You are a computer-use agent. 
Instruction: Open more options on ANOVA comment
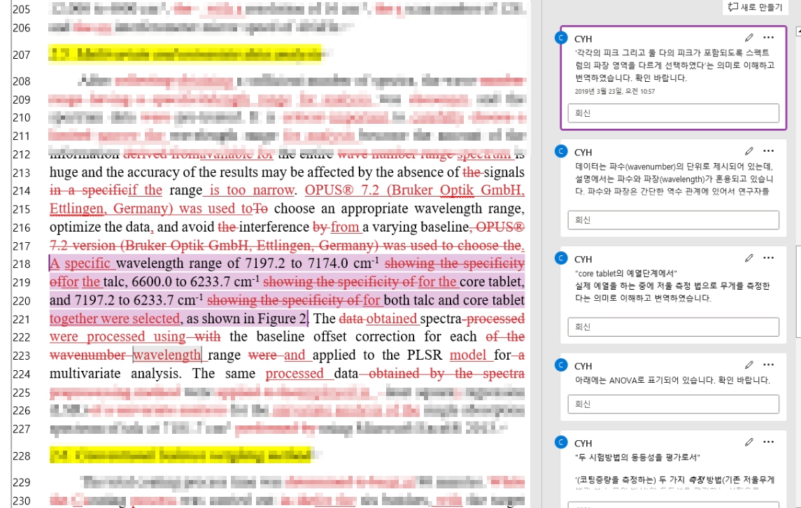(x=768, y=365)
